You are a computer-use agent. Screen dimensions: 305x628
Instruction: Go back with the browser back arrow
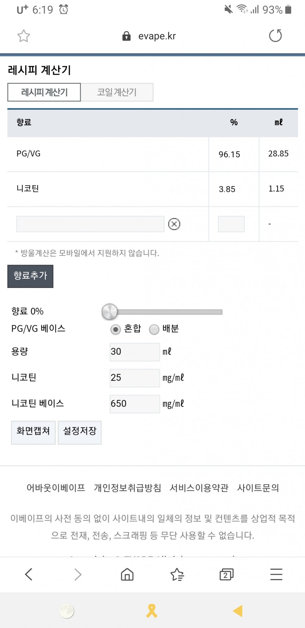point(29,574)
